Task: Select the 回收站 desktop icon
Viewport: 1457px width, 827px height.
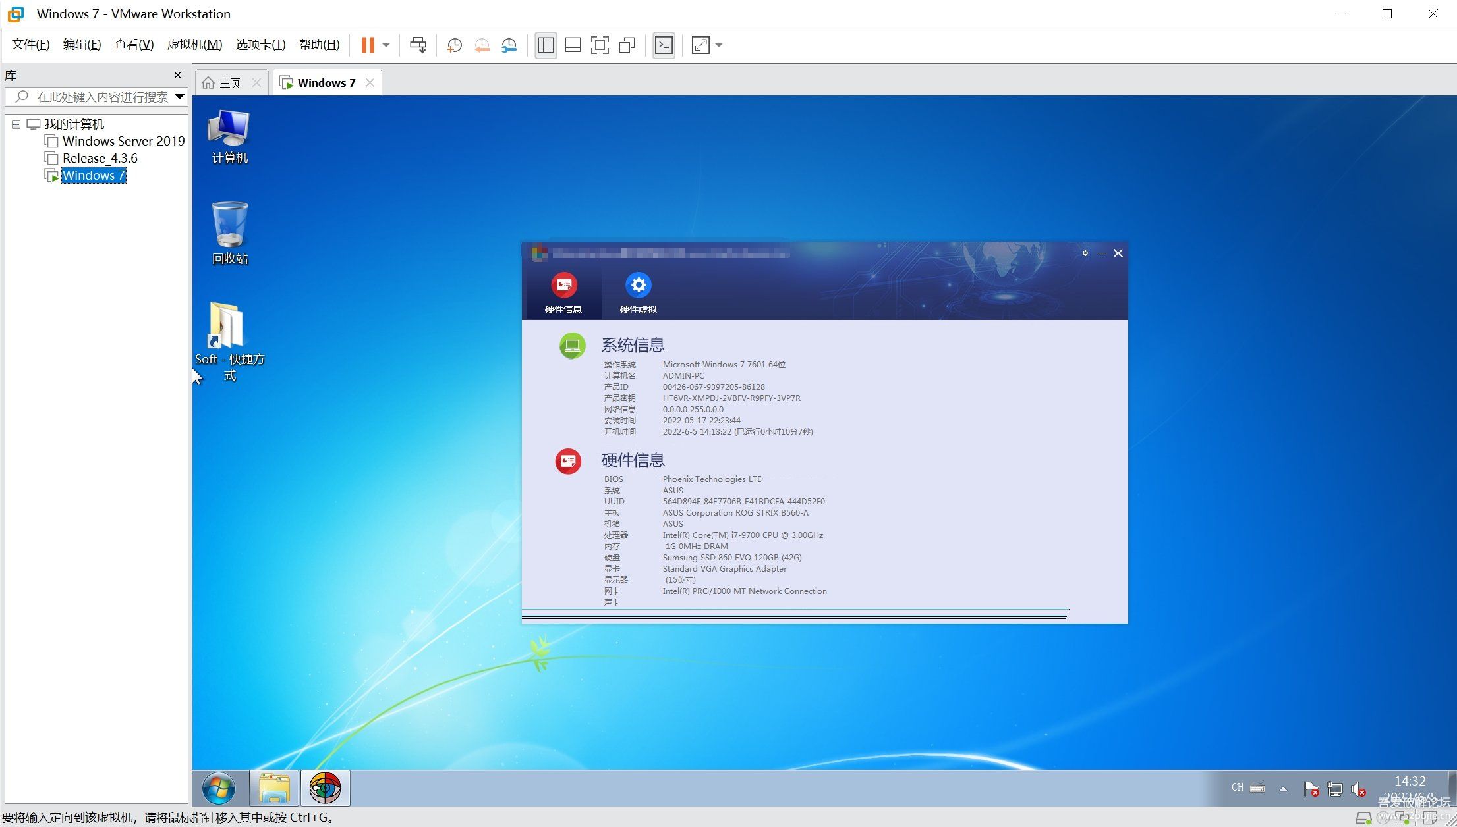Action: (x=229, y=233)
